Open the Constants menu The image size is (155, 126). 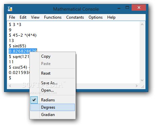point(75,17)
